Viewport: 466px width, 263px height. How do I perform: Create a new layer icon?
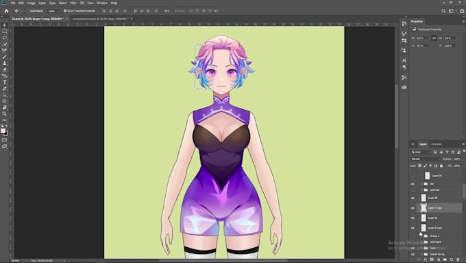point(452,260)
